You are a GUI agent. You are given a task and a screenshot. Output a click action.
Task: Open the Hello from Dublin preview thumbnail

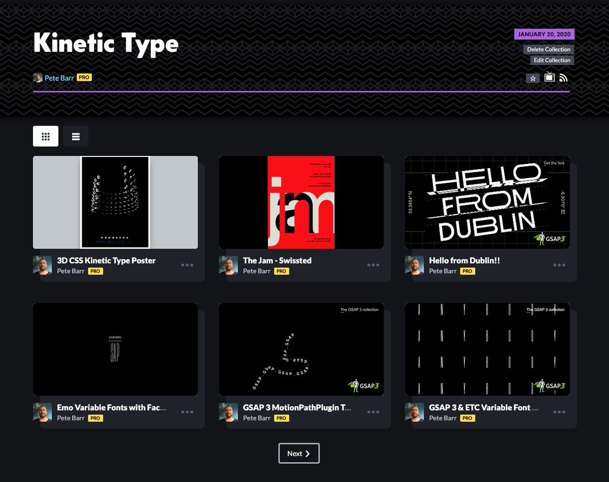coord(487,202)
